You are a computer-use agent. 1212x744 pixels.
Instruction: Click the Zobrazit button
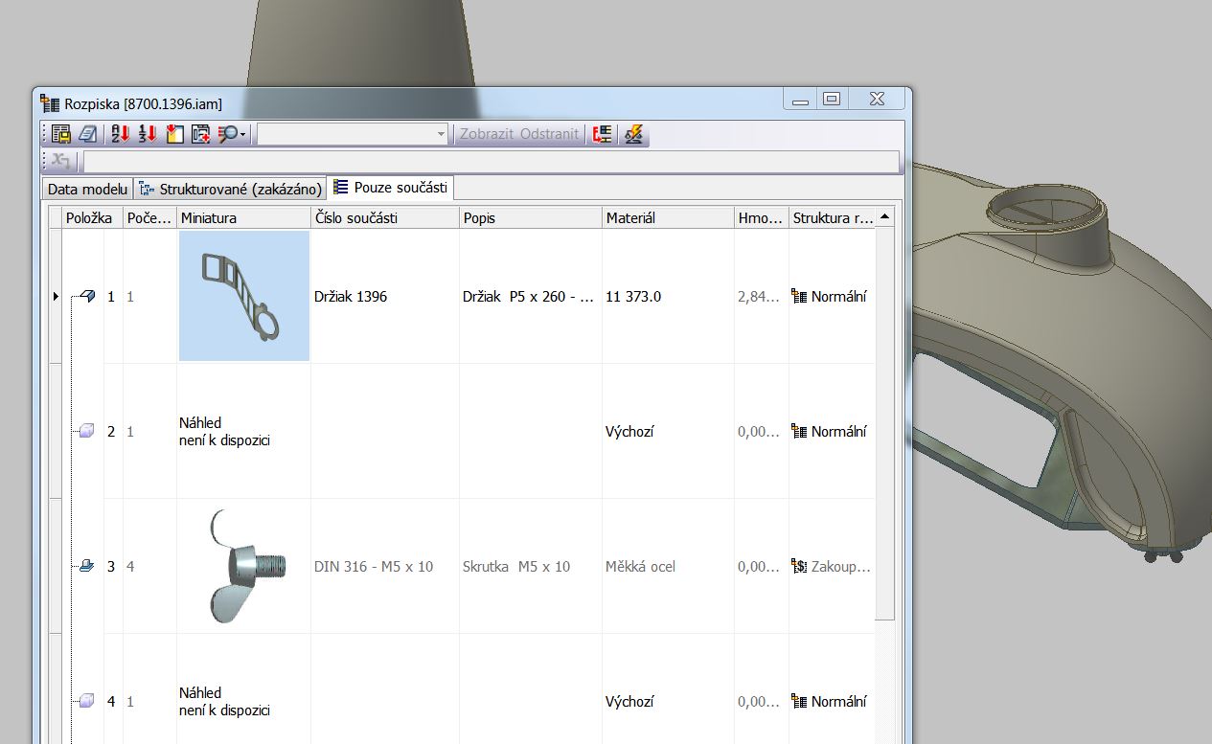click(x=487, y=134)
